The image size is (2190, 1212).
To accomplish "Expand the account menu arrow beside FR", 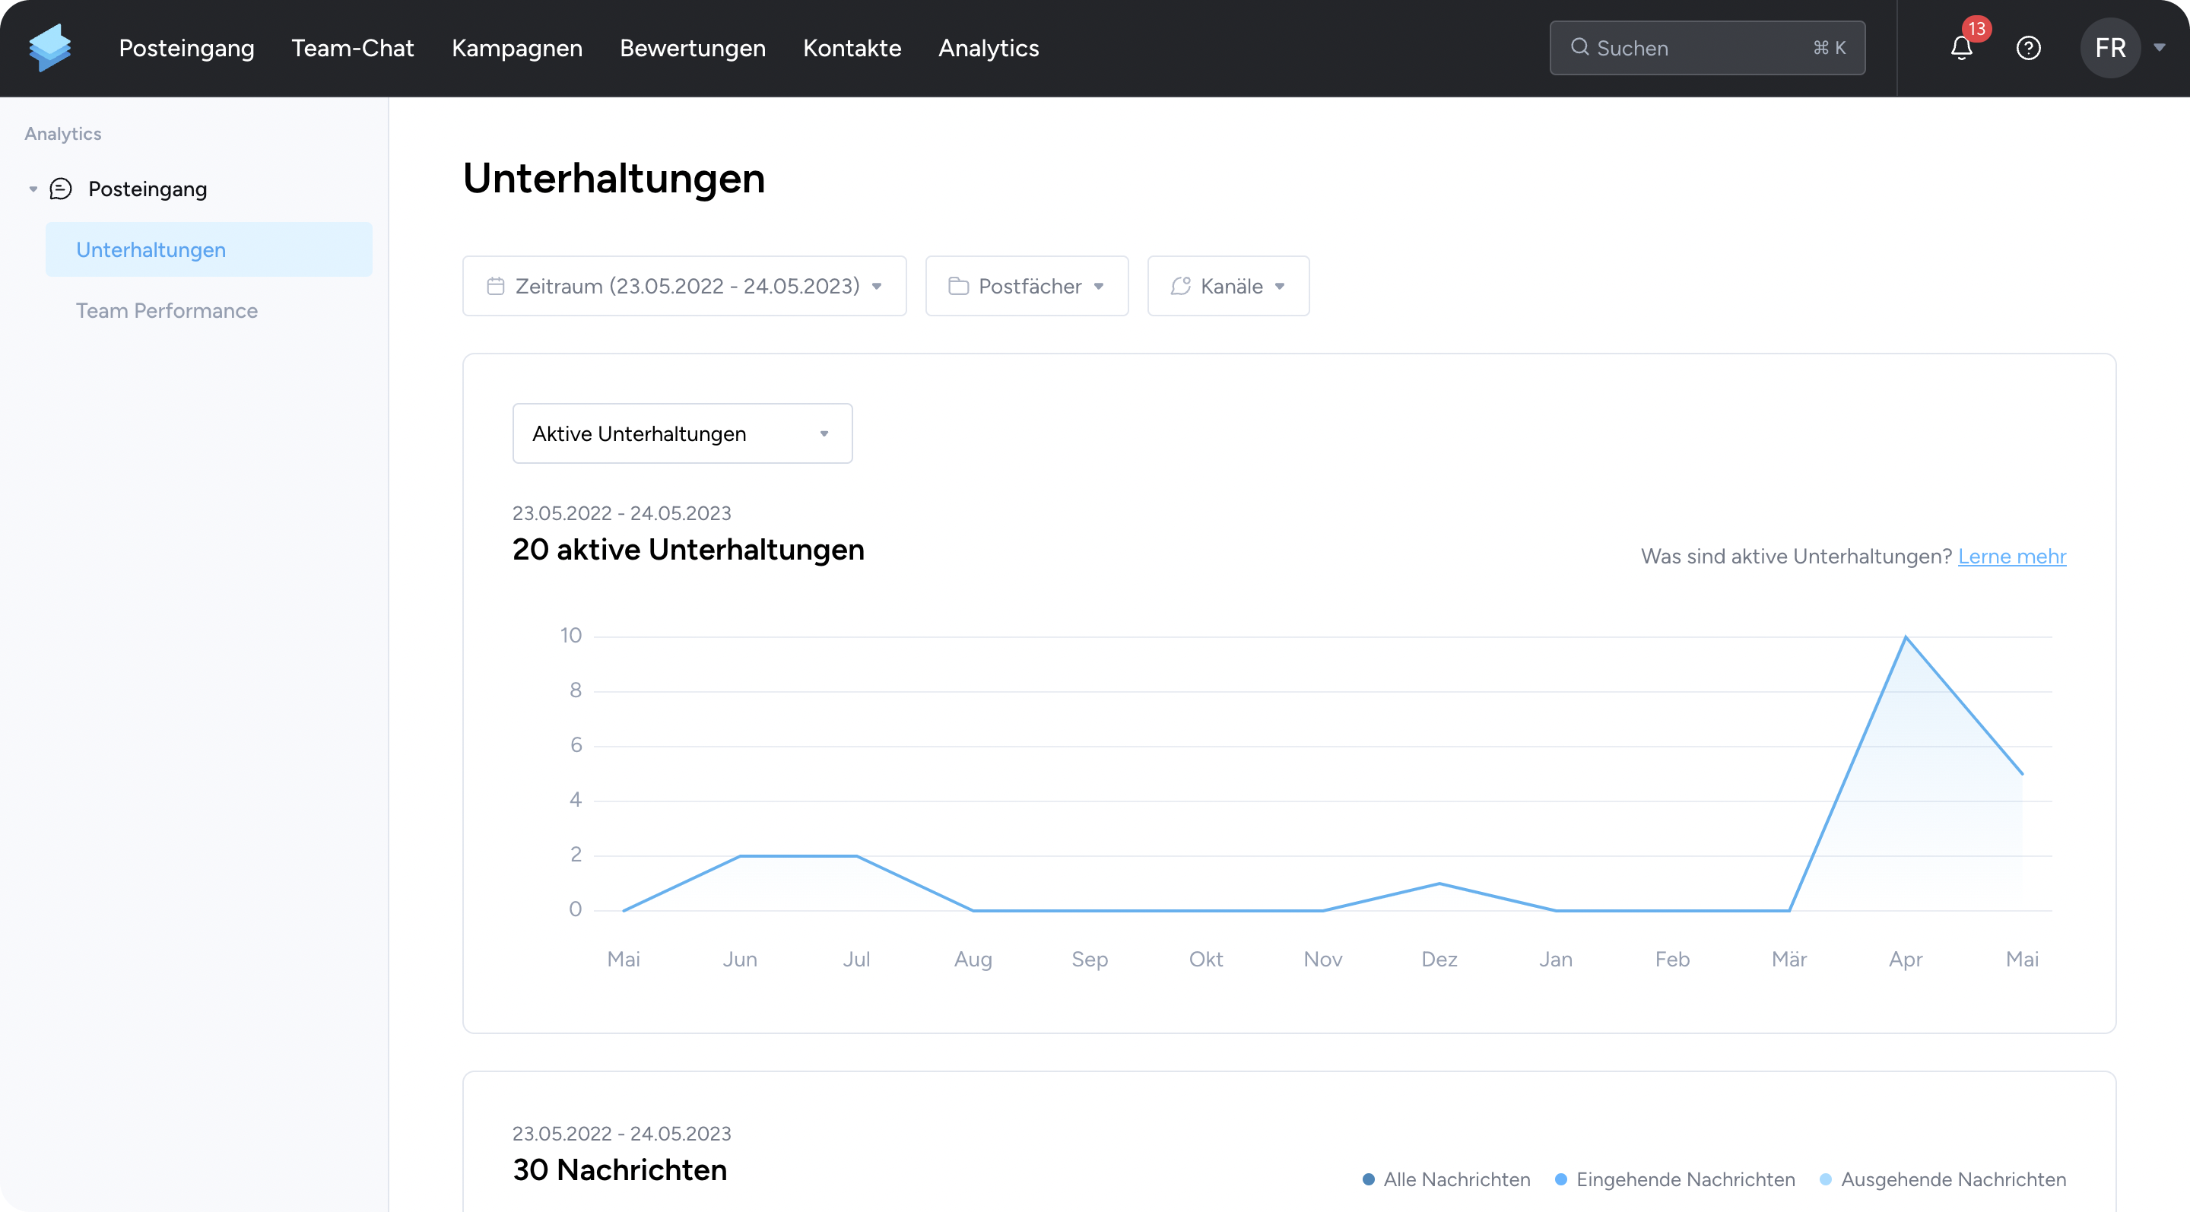I will click(2160, 48).
